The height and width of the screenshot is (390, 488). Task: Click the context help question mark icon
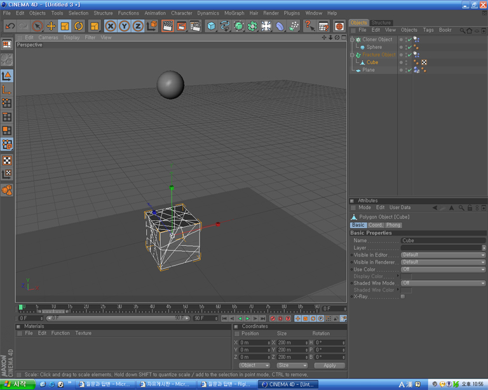pos(309,26)
